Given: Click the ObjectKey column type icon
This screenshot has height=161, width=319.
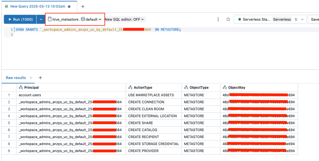Looking at the screenshot, I should tap(225, 88).
